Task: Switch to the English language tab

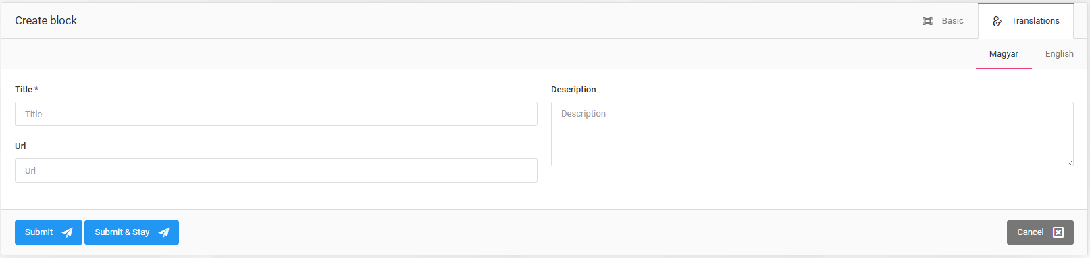Action: tap(1059, 54)
